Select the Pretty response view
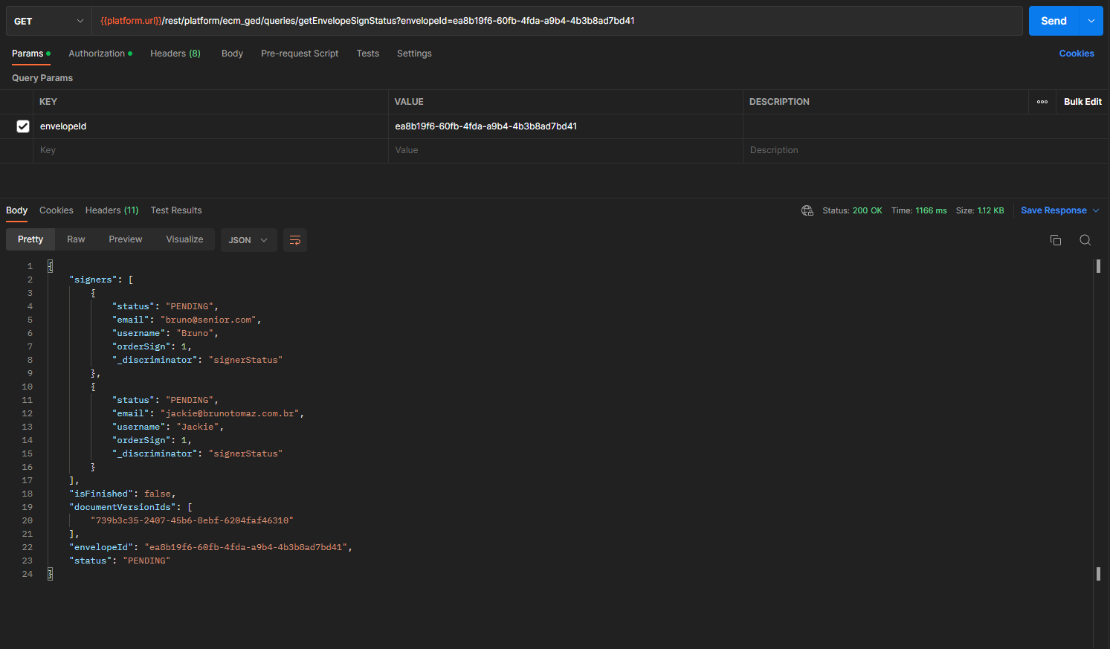 pyautogui.click(x=30, y=239)
